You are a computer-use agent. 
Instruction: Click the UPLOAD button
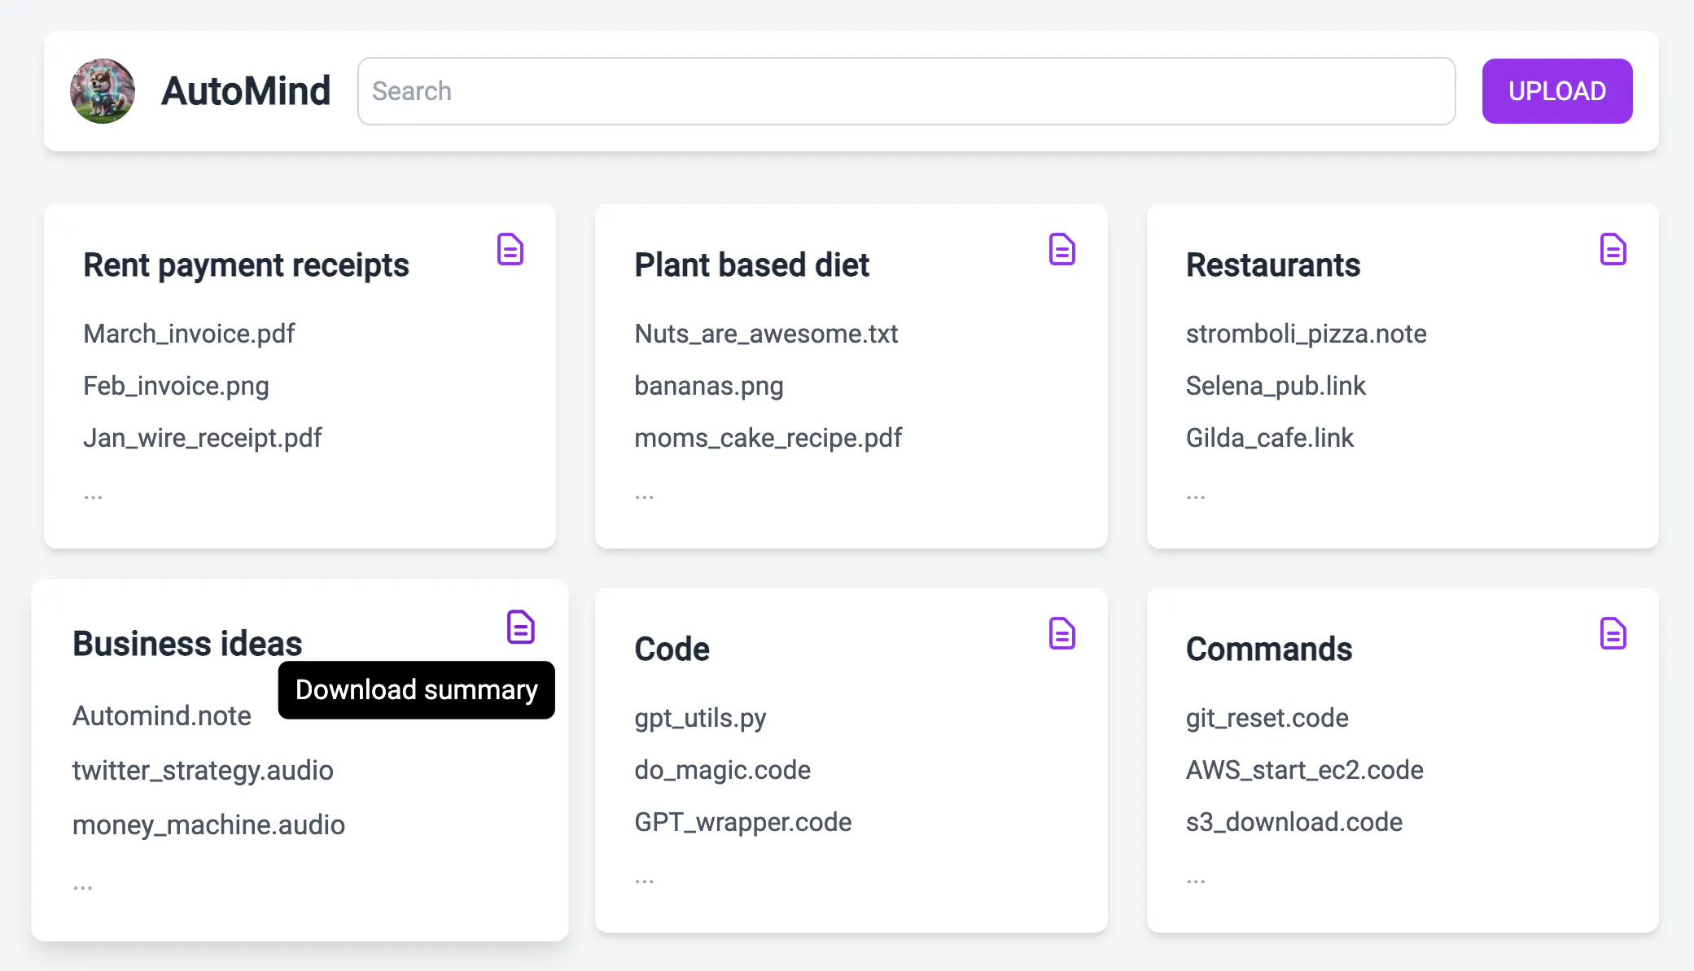tap(1557, 91)
